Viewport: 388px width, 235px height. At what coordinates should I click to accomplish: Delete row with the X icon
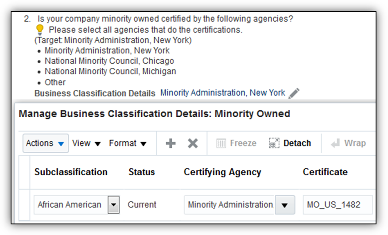pos(193,143)
